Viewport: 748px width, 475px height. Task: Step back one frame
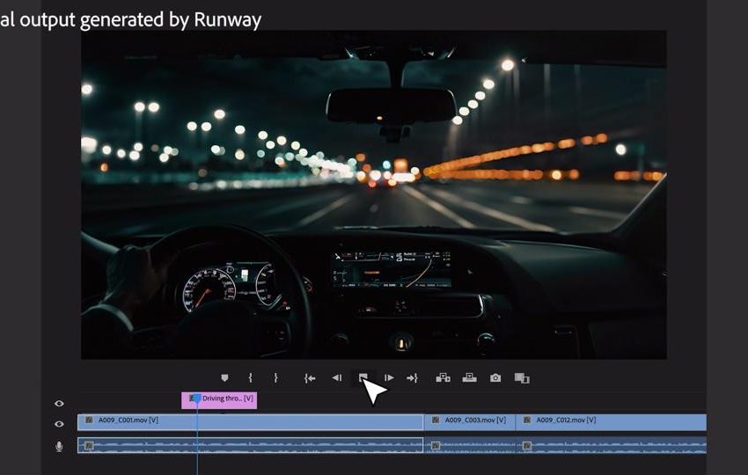coord(336,377)
